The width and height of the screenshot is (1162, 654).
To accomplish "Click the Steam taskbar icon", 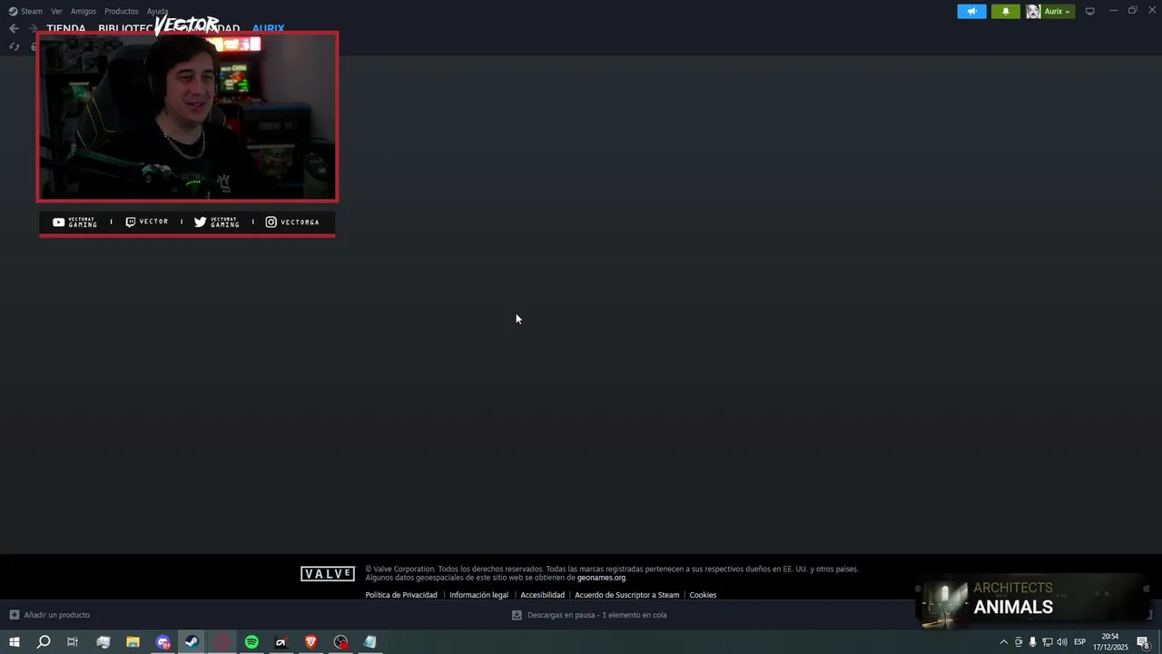I will (x=192, y=642).
